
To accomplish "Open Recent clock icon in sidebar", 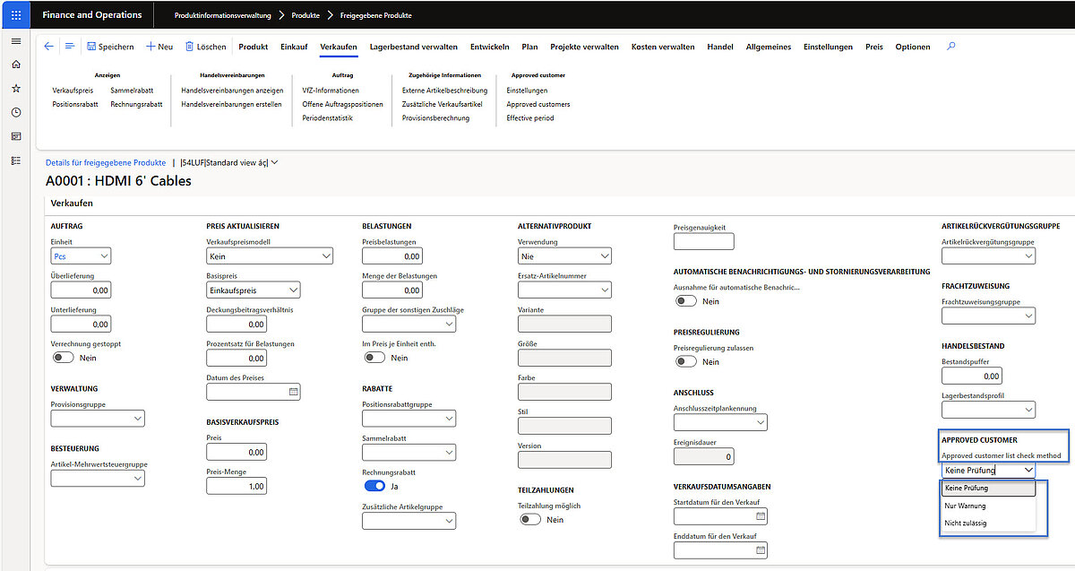I will [16, 112].
